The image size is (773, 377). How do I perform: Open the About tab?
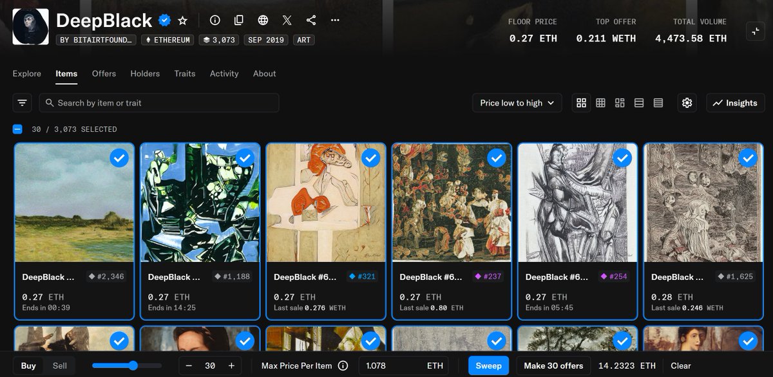(265, 74)
